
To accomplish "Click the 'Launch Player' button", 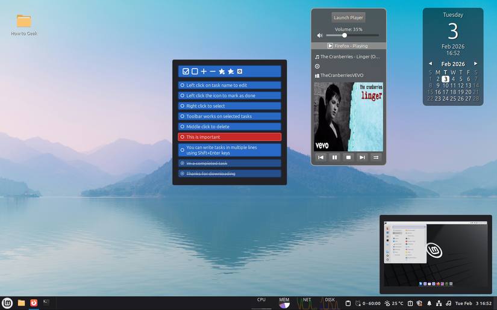I will point(348,17).
